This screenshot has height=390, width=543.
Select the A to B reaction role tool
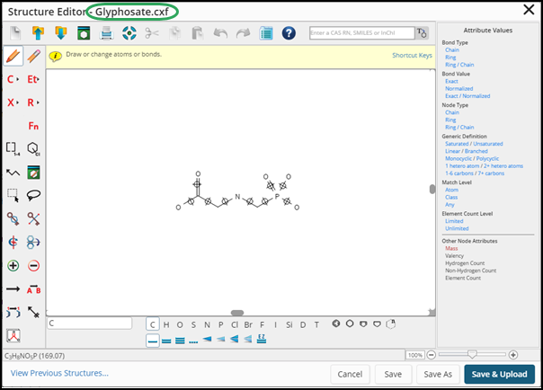(33, 289)
